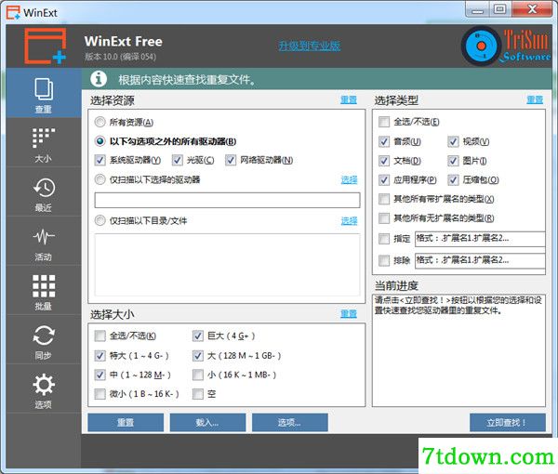
Task: Open the 活动 activity monitor sidebar icon
Action: click(44, 242)
